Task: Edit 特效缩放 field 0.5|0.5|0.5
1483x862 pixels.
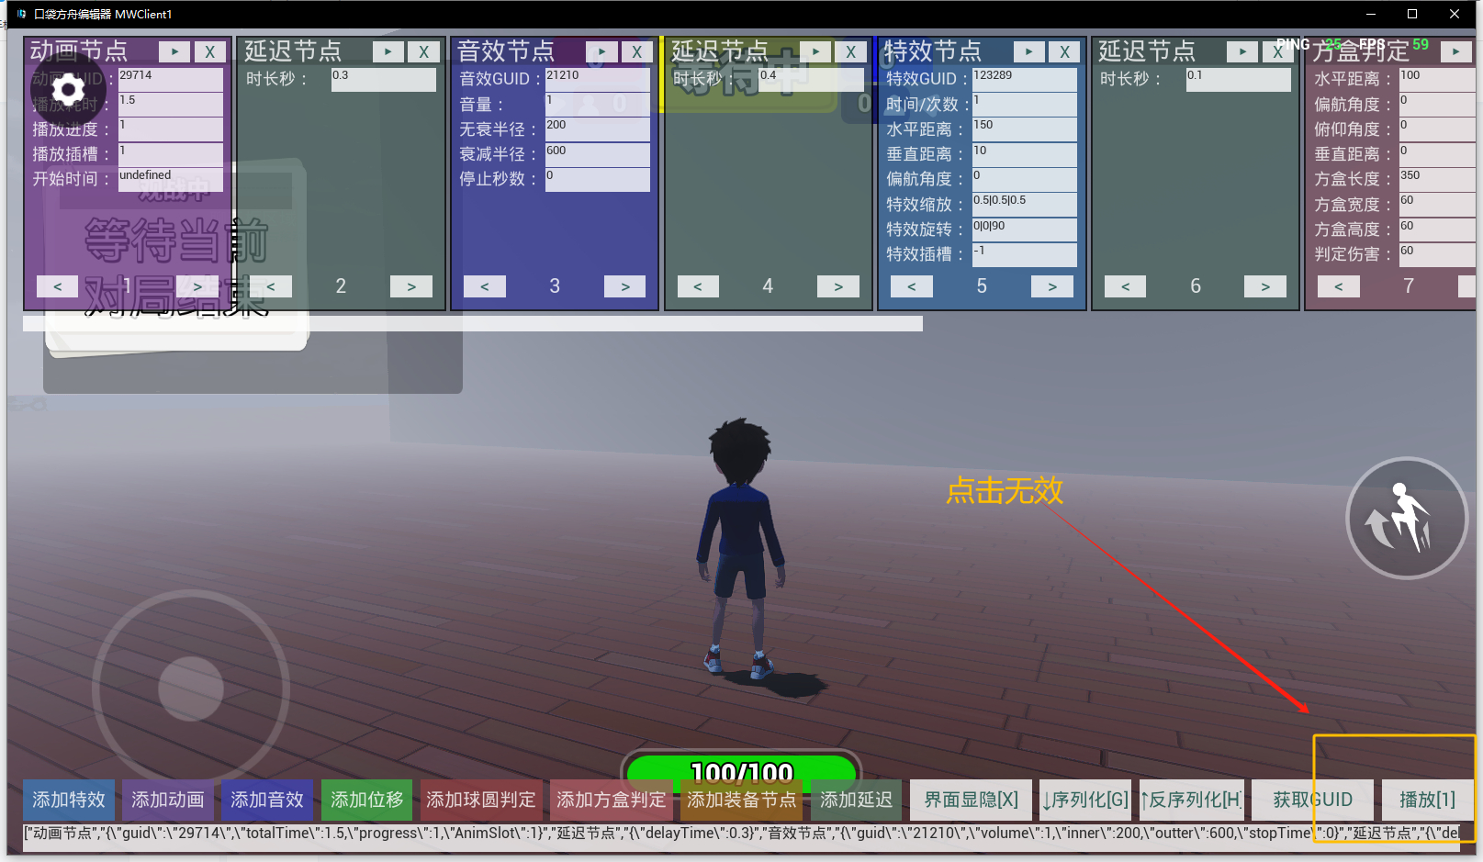Action: click(x=1025, y=204)
